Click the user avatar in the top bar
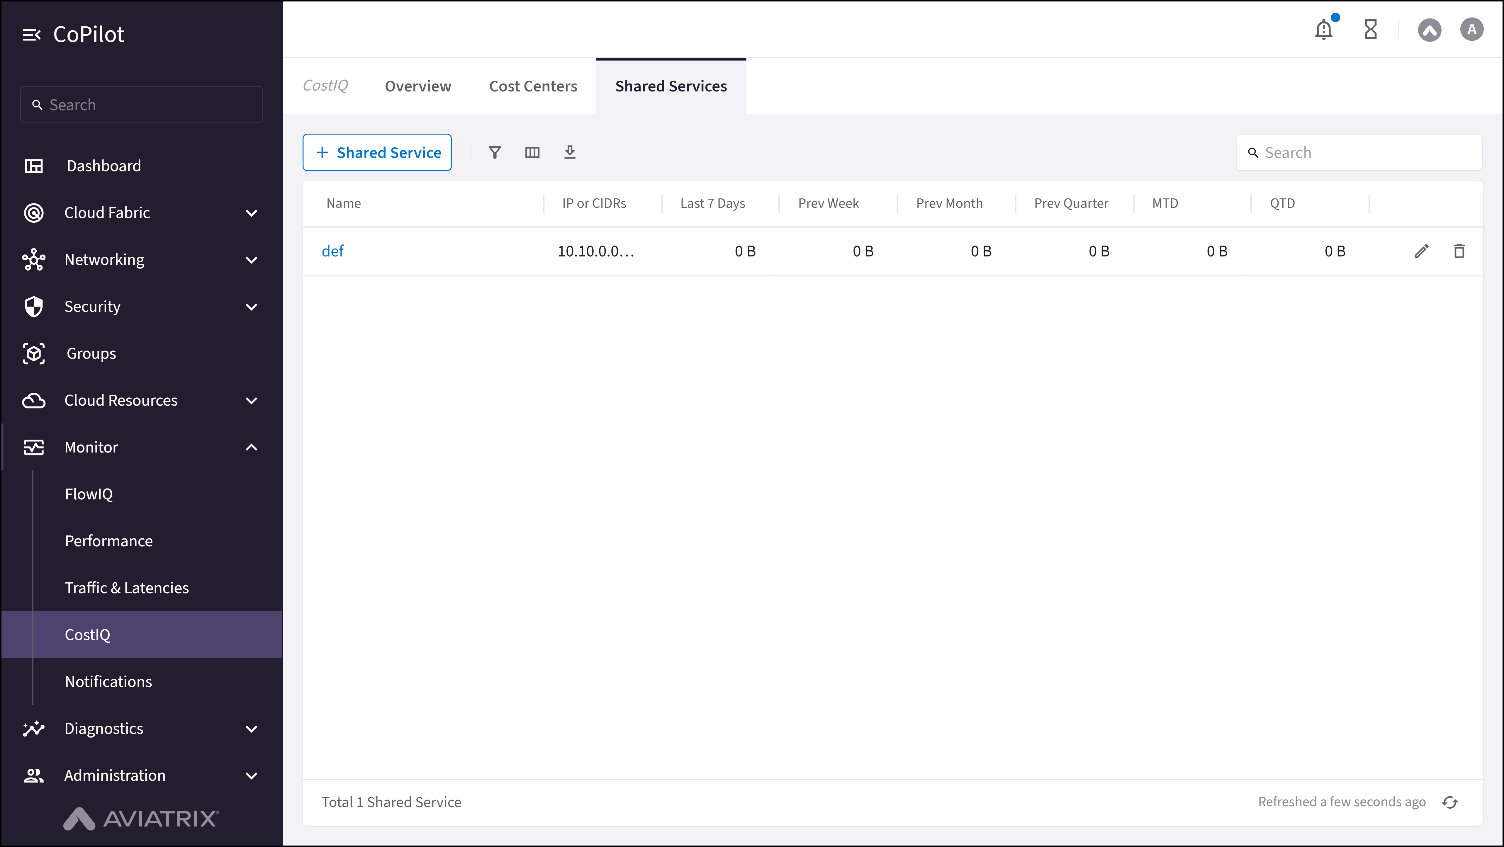Screen dimensions: 1504x847 [x=1471, y=29]
